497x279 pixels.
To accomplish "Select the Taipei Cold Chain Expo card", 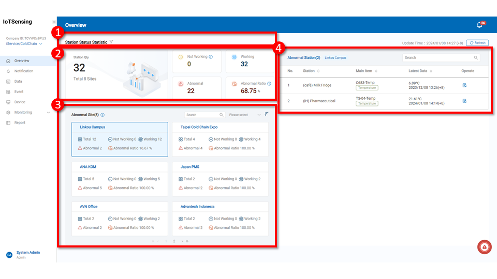I will [220, 139].
